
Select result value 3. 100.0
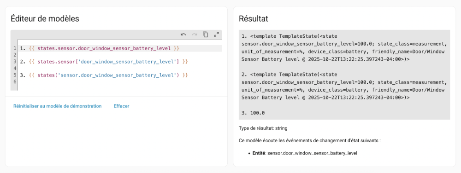253,113
